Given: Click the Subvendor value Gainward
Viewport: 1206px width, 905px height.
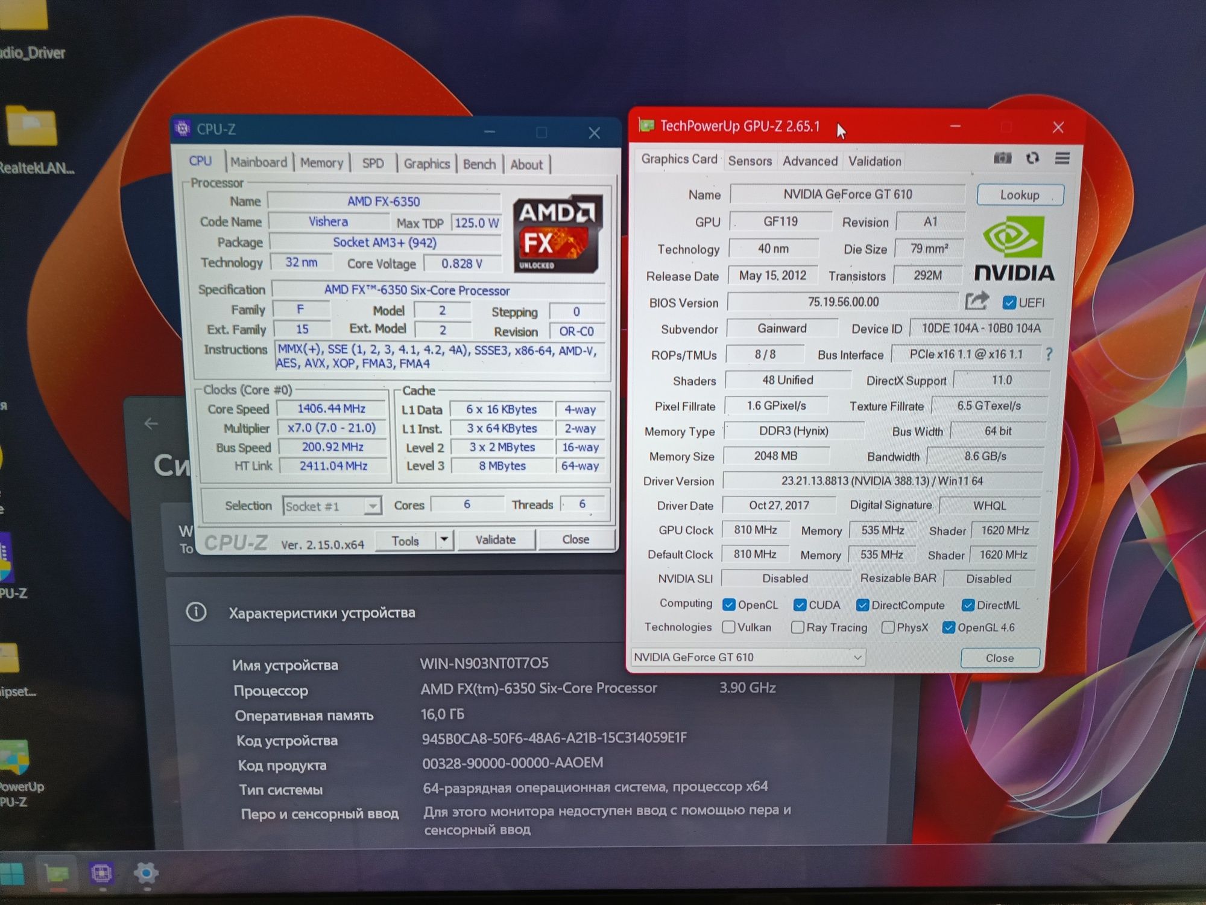Looking at the screenshot, I should coord(781,328).
